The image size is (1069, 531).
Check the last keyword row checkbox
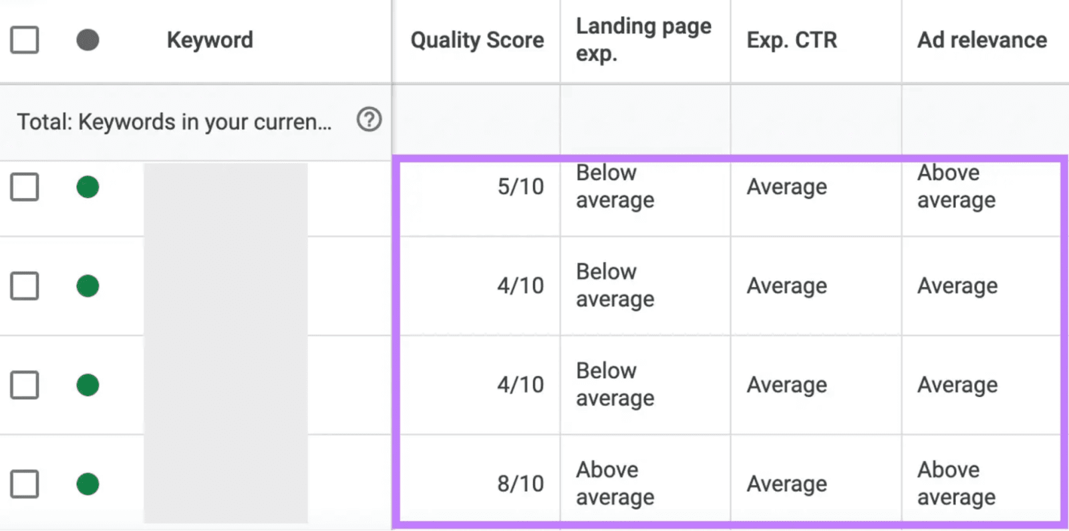[x=24, y=484]
